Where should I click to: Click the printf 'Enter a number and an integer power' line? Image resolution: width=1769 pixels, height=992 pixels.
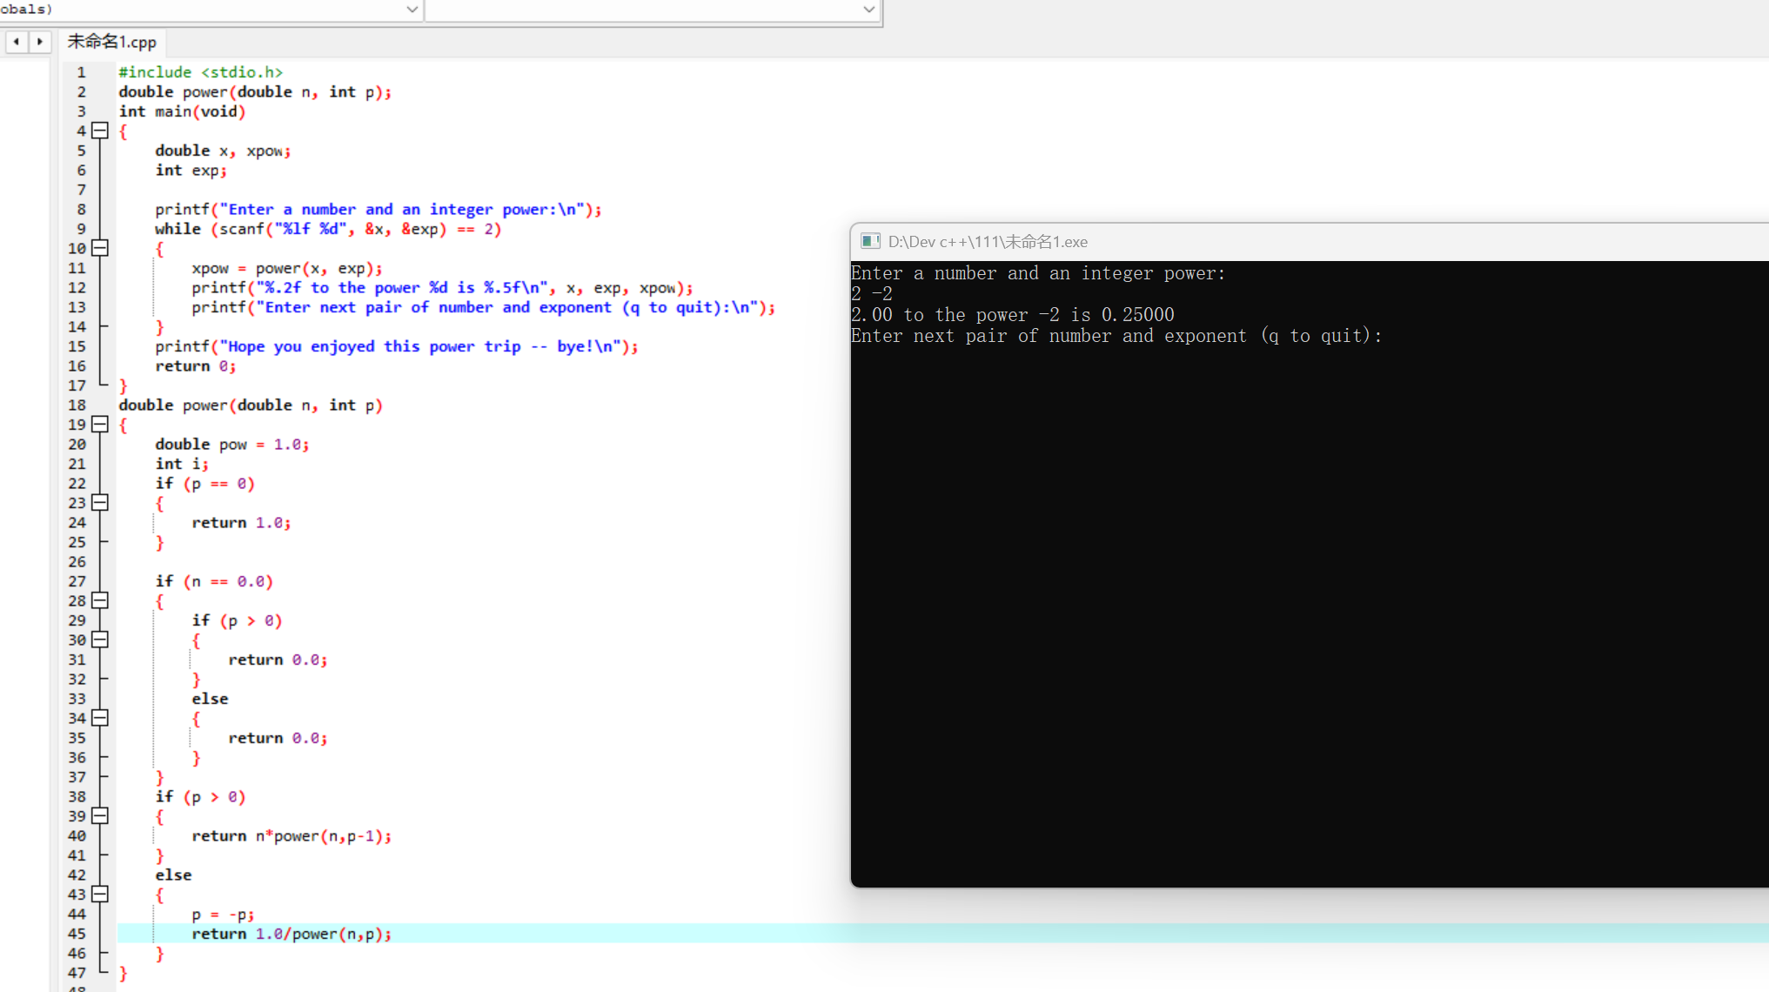pos(379,210)
